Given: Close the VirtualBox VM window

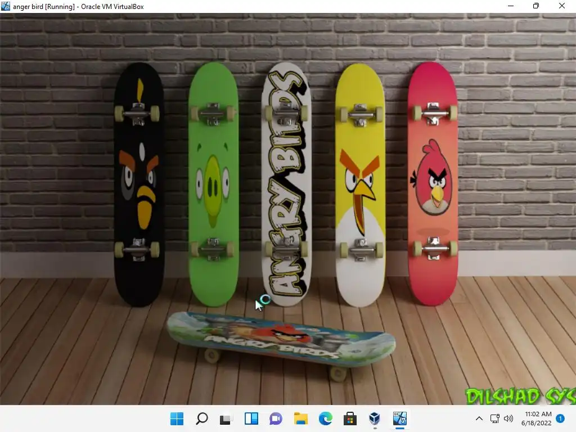Looking at the screenshot, I should click(x=562, y=6).
